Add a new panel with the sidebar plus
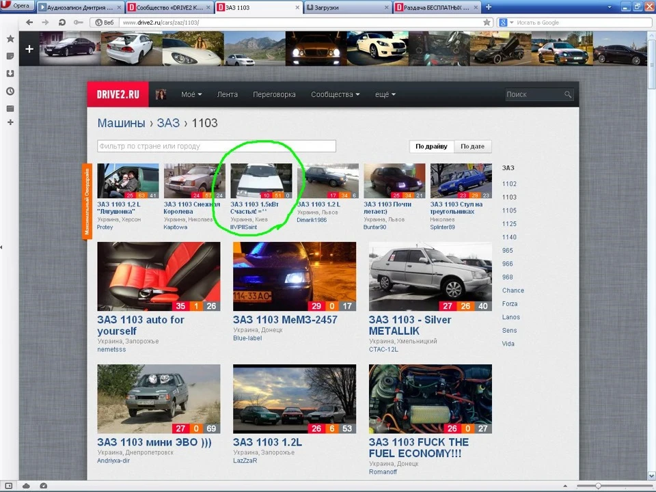Viewport: 656px width, 492px height. pos(10,122)
